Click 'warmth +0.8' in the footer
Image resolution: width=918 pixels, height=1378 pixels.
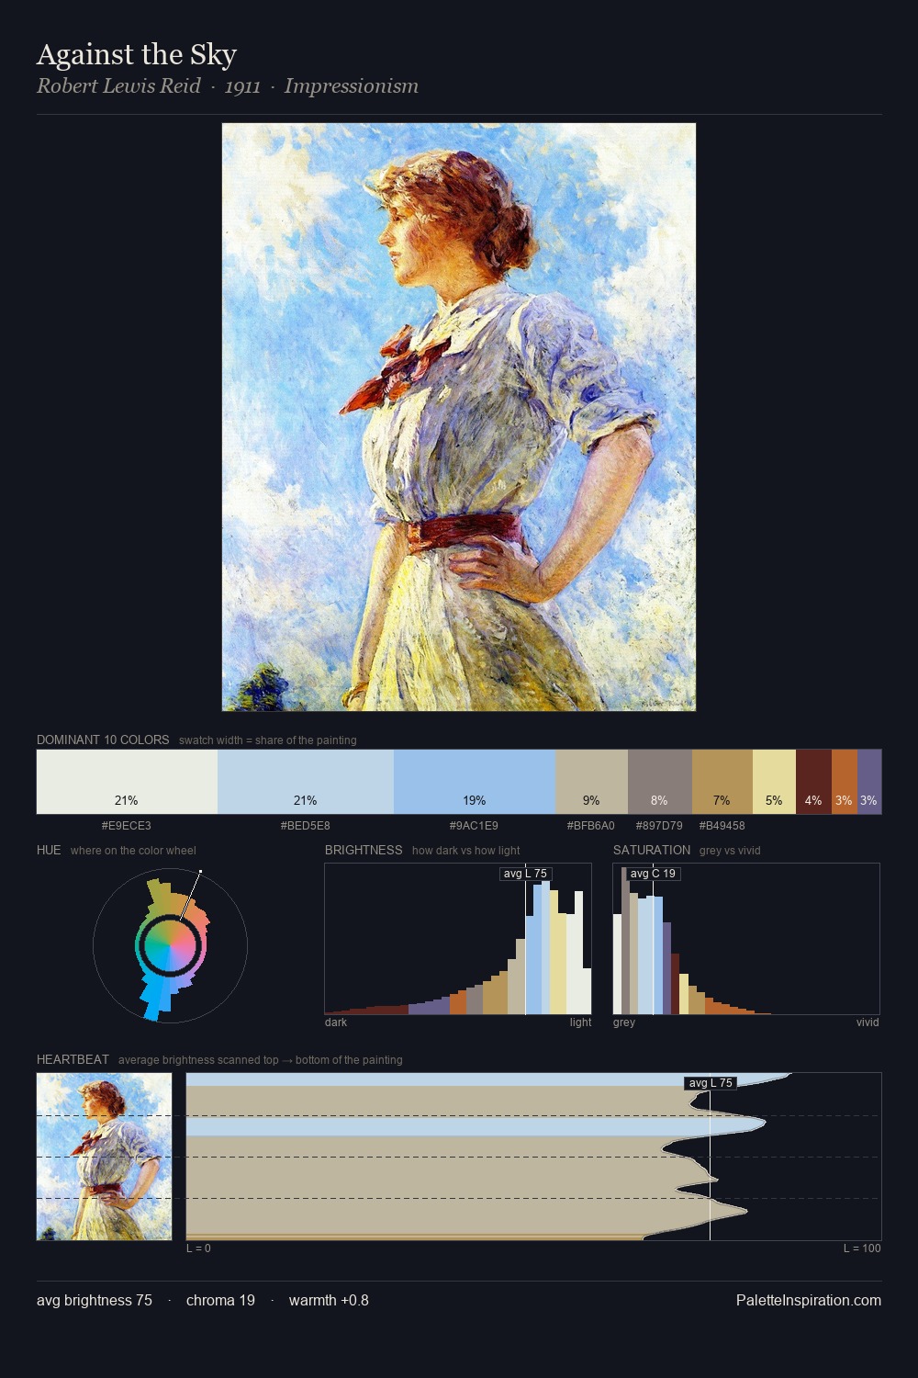click(x=329, y=1300)
